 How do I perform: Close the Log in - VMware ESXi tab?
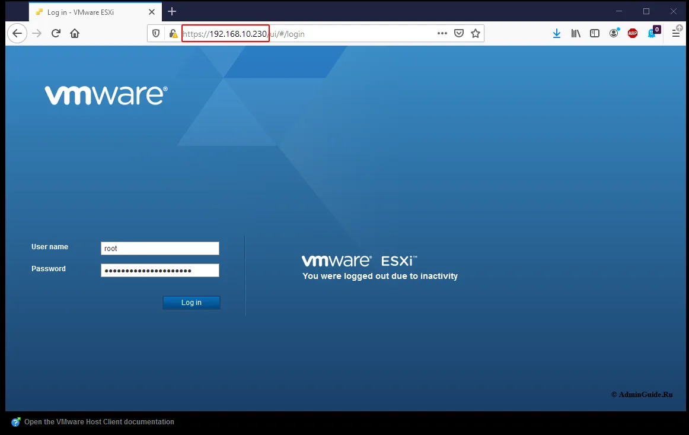(x=152, y=12)
